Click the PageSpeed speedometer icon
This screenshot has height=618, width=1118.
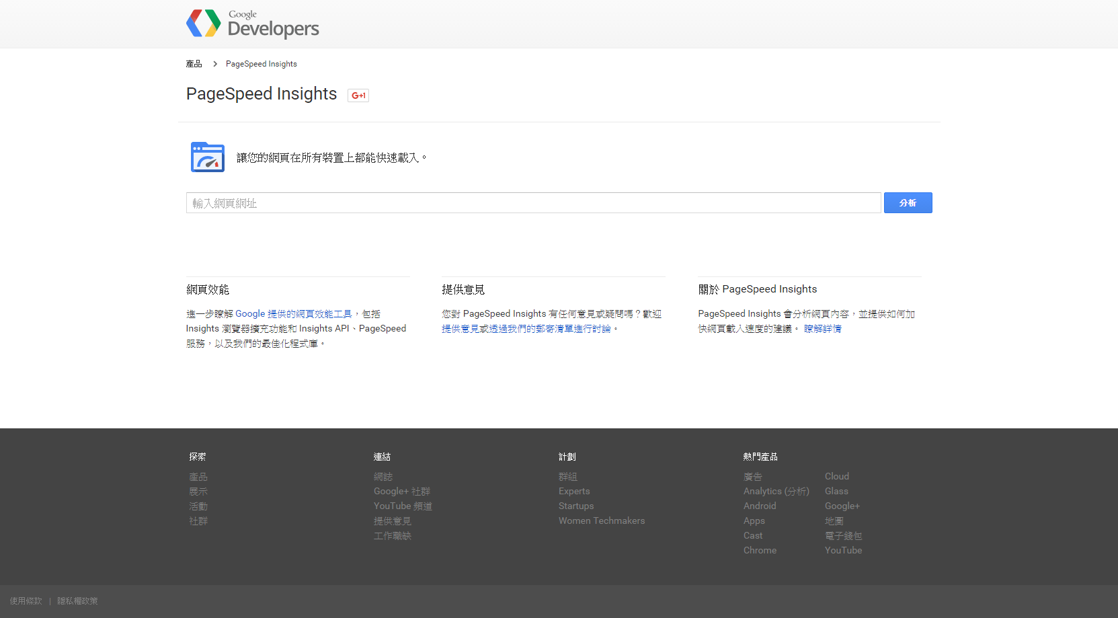[x=208, y=157]
